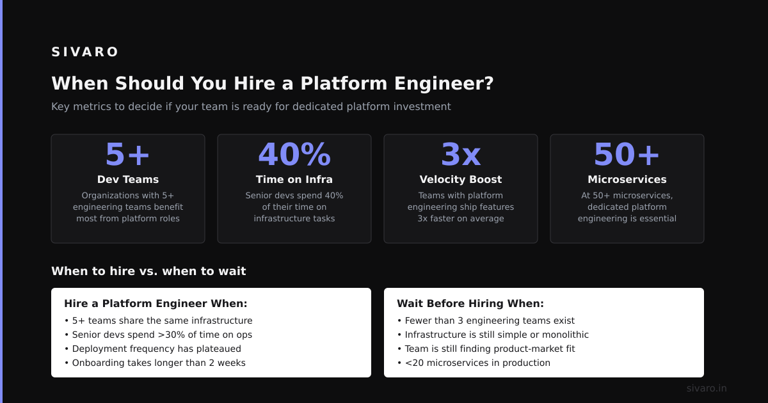Select the 5+ Dev Teams card
The width and height of the screenshot is (768, 403).
pyautogui.click(x=128, y=189)
